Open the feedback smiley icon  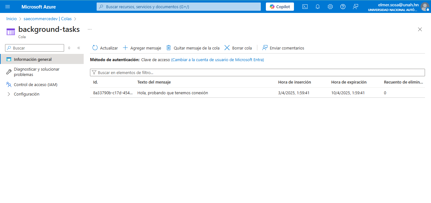click(x=356, y=6)
